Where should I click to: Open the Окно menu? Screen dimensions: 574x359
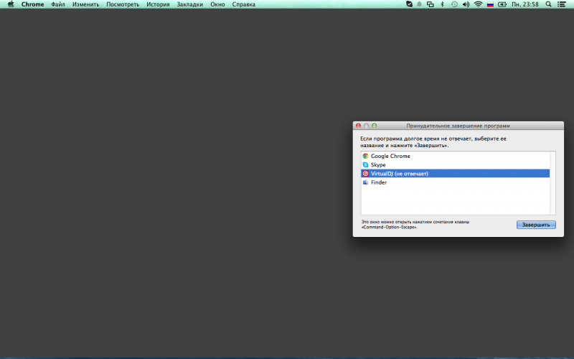coord(217,4)
